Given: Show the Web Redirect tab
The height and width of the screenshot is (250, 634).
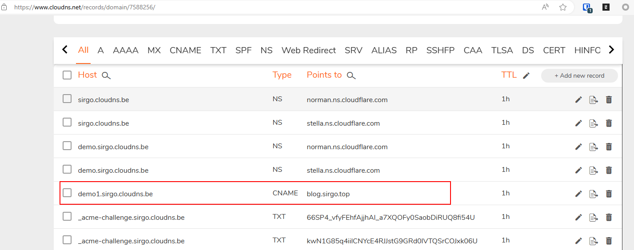Looking at the screenshot, I should click(308, 50).
